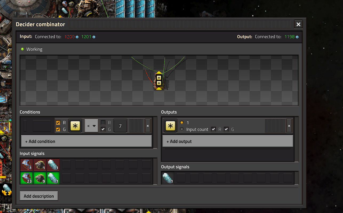Click green input network ID 1201

[86, 37]
